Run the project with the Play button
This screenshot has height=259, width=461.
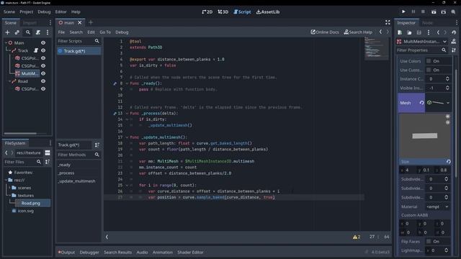(403, 12)
